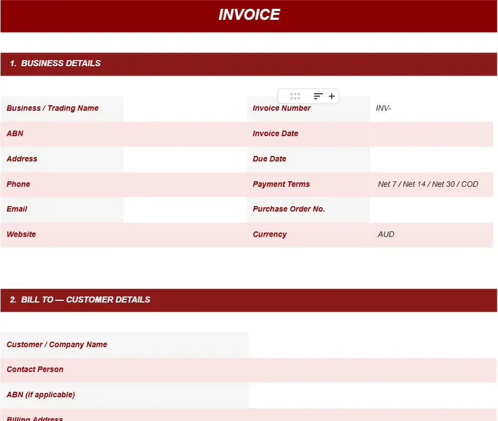This screenshot has width=498, height=421.
Task: Click the Payment Terms label
Action: (x=281, y=184)
